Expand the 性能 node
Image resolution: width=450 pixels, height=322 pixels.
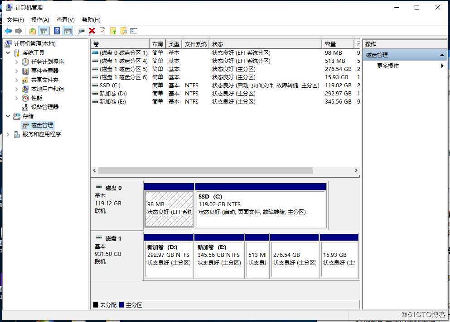tap(16, 98)
